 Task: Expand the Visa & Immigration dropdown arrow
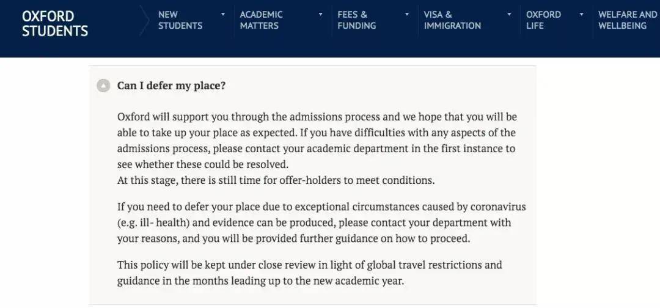pyautogui.click(x=509, y=14)
